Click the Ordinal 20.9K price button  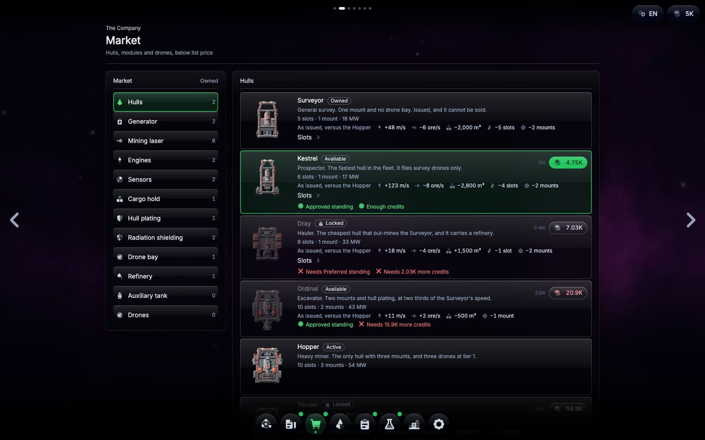pyautogui.click(x=568, y=293)
